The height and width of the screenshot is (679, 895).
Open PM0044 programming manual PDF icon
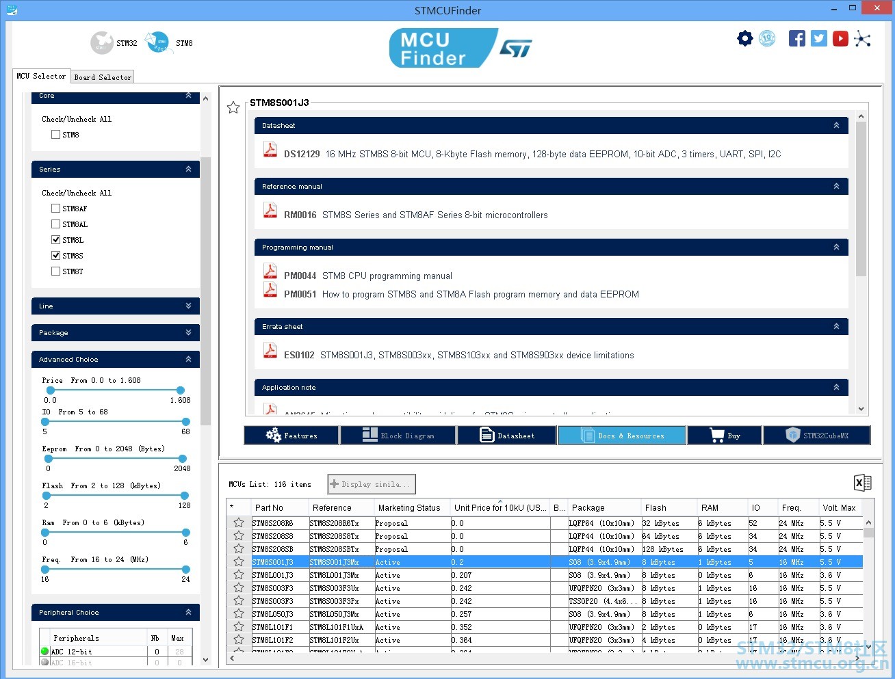[x=270, y=271]
